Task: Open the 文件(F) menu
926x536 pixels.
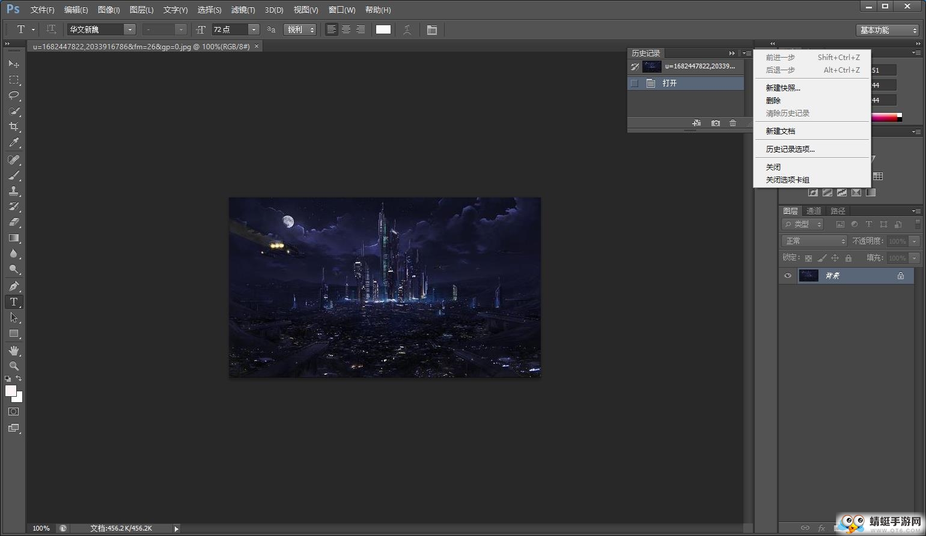Action: pos(42,10)
